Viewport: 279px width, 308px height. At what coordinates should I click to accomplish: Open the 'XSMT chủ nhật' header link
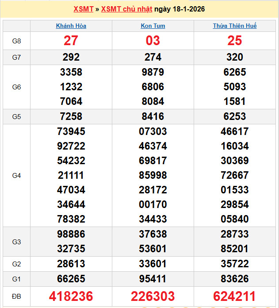coord(127,9)
